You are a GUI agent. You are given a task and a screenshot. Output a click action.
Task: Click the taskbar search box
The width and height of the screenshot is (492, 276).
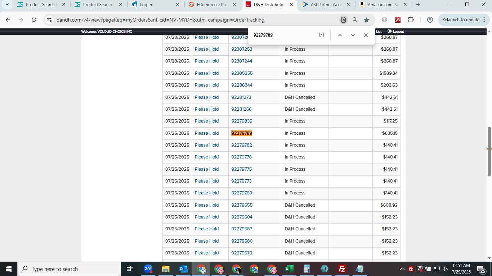(69, 269)
